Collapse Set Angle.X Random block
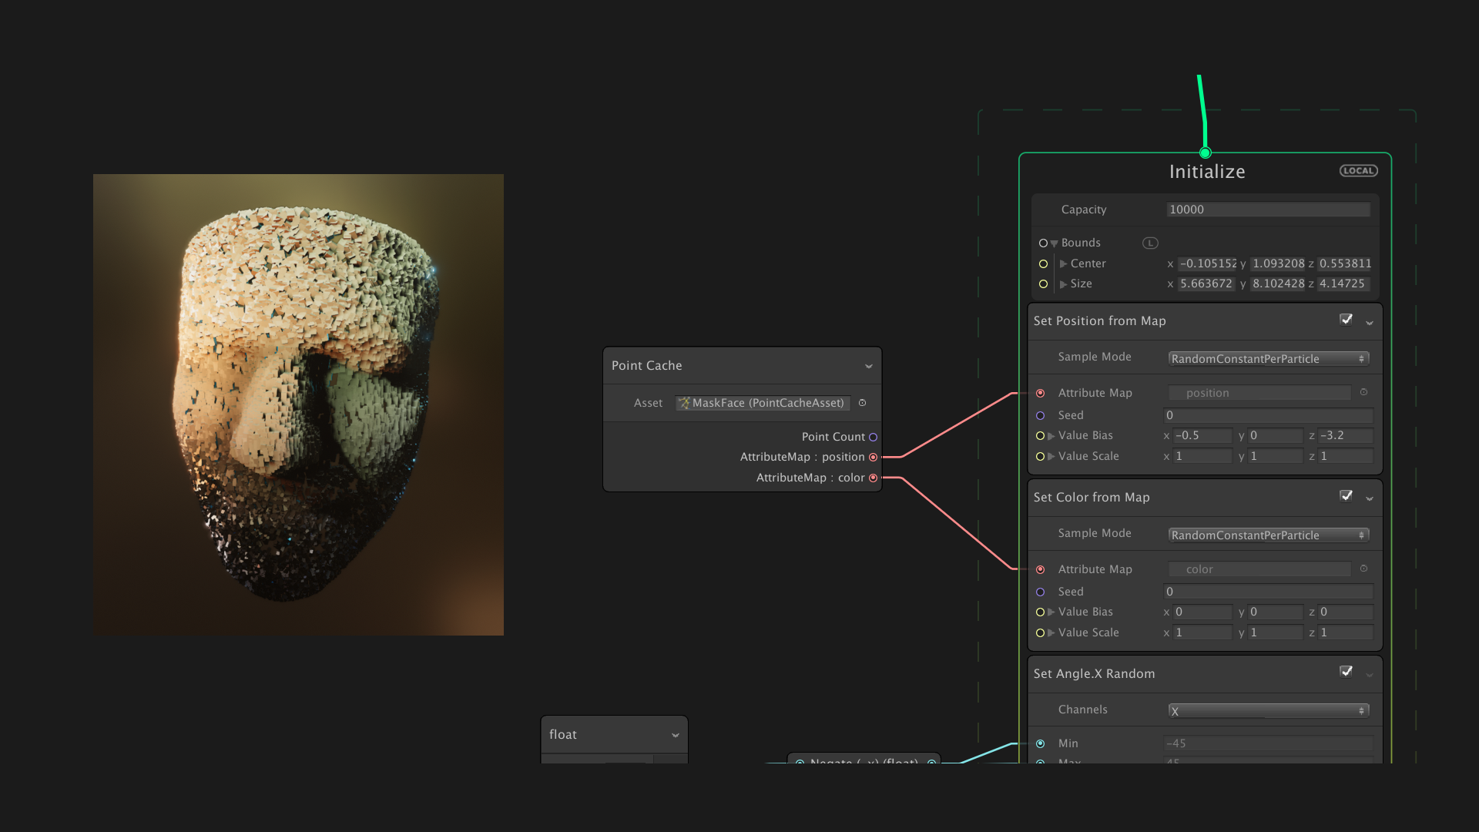This screenshot has width=1479, height=832. click(x=1369, y=676)
